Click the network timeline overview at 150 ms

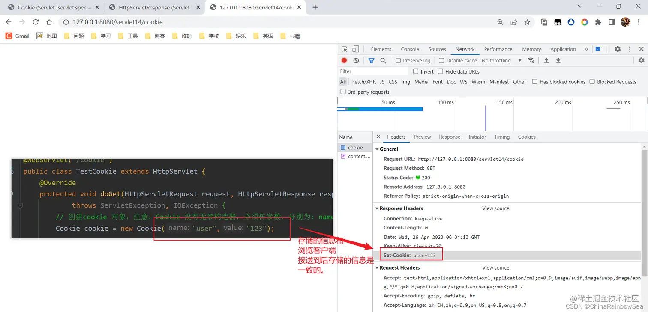[504, 103]
